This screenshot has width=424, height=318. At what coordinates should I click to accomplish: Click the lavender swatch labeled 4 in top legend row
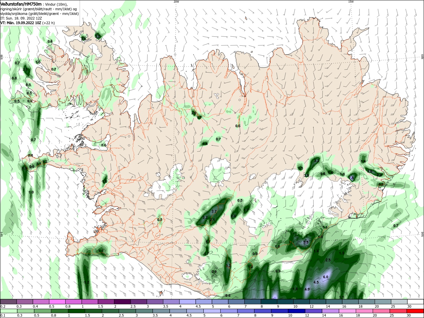pos(187,302)
